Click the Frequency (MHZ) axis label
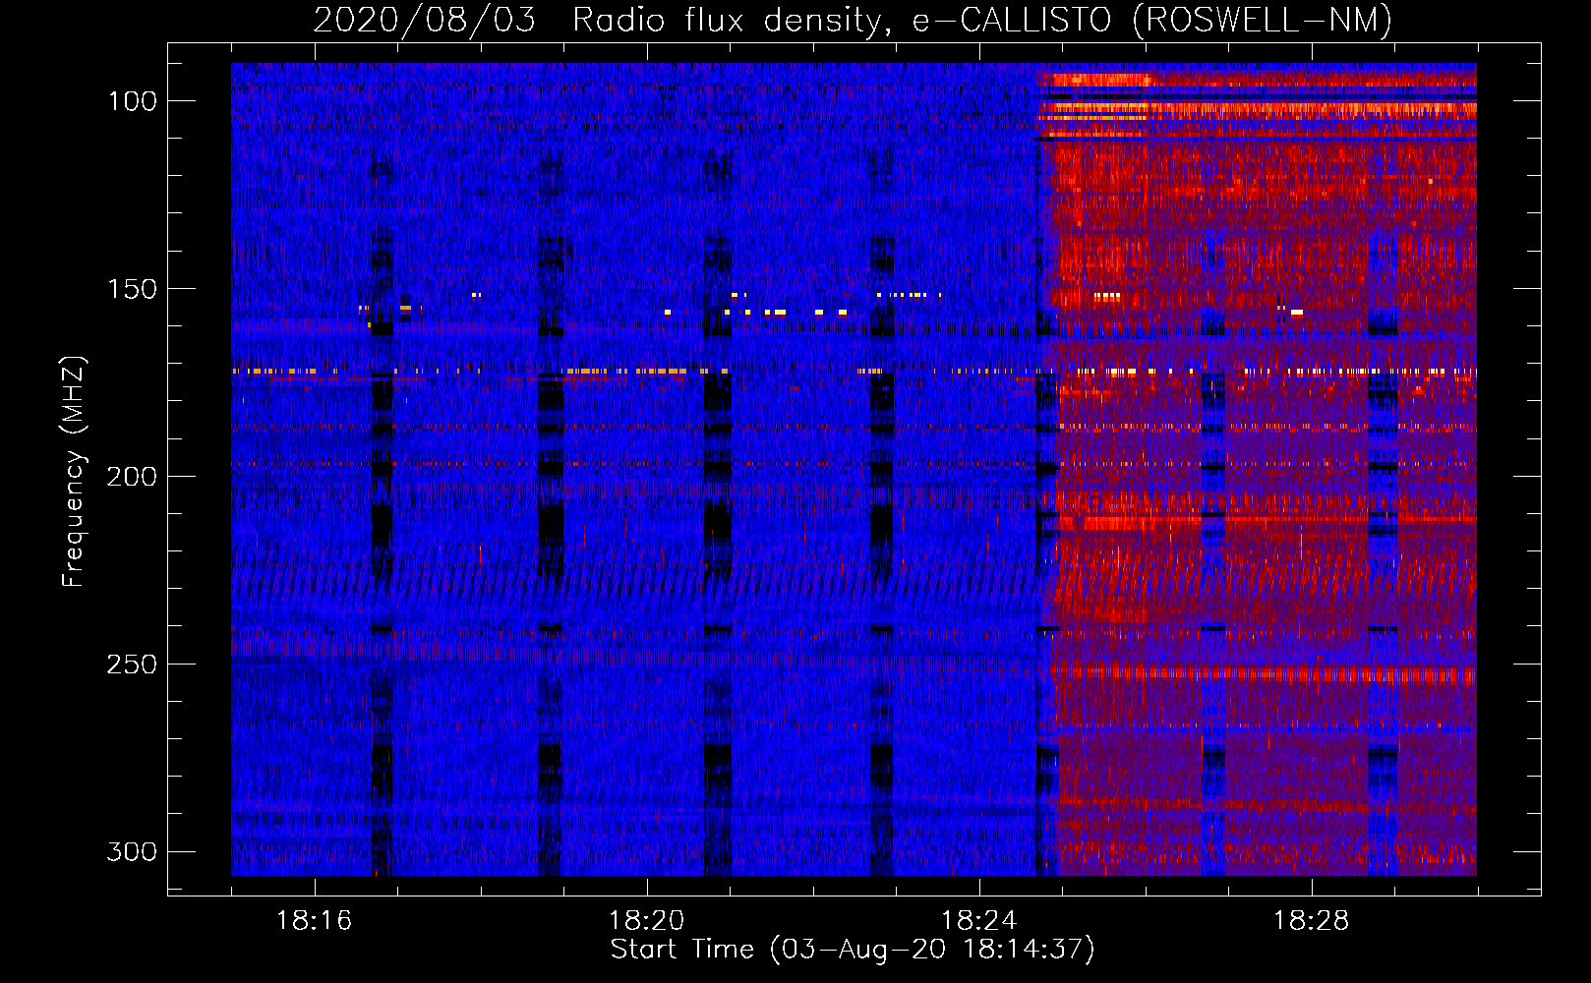Viewport: 1591px width, 983px height. coord(74,472)
